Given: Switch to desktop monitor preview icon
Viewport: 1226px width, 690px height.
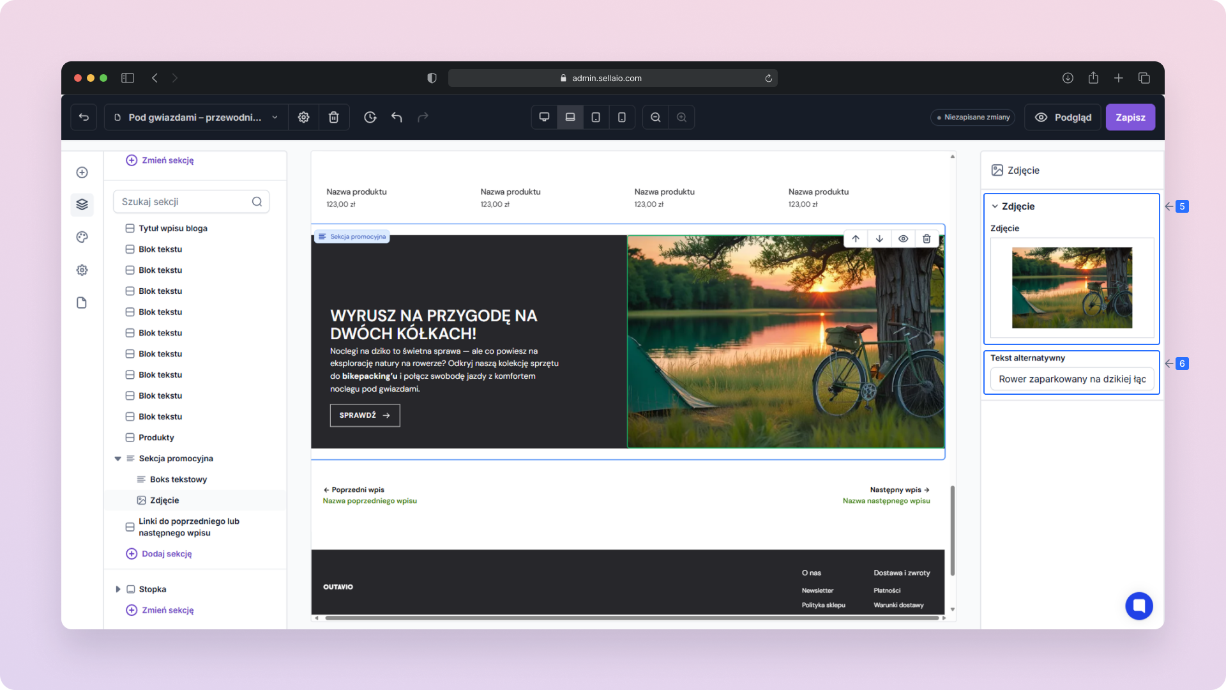Looking at the screenshot, I should tap(544, 117).
